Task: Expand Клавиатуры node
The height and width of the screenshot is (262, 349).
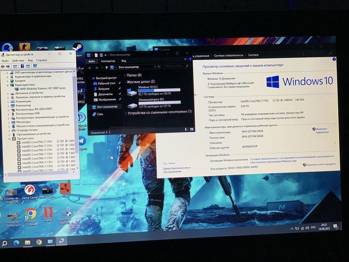Action: pyautogui.click(x=8, y=102)
